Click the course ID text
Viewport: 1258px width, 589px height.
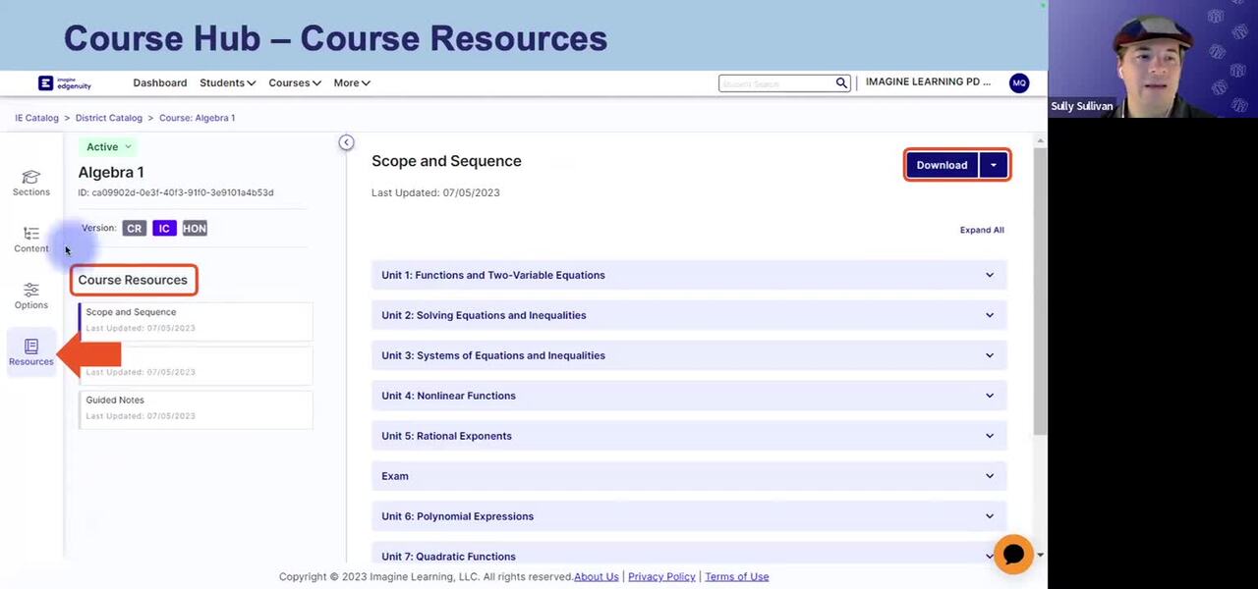click(x=176, y=192)
